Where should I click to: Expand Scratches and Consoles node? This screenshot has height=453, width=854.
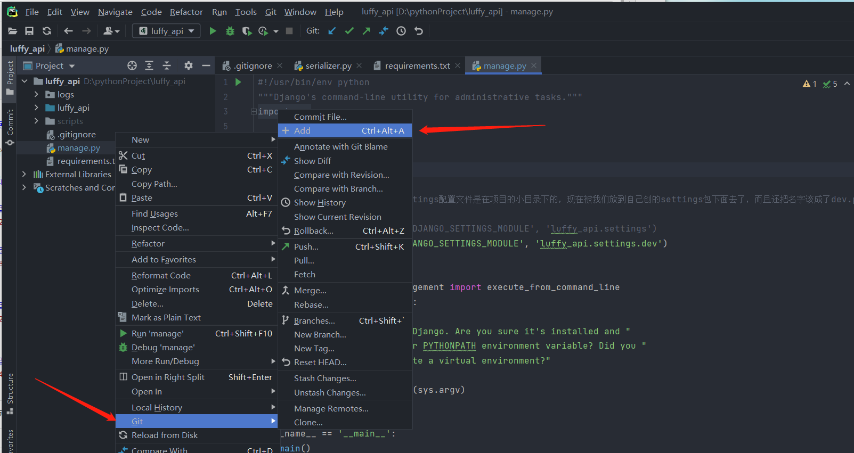tap(24, 187)
